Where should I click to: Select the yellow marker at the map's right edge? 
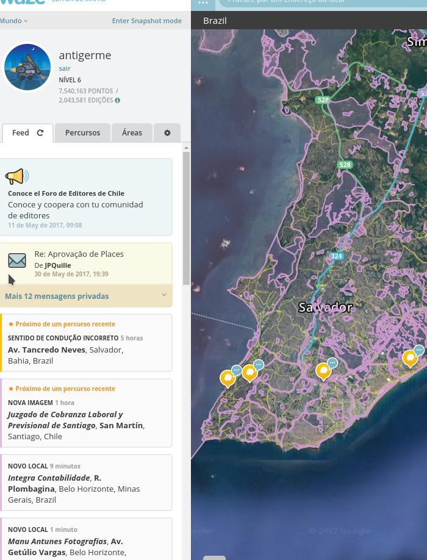coord(410,358)
